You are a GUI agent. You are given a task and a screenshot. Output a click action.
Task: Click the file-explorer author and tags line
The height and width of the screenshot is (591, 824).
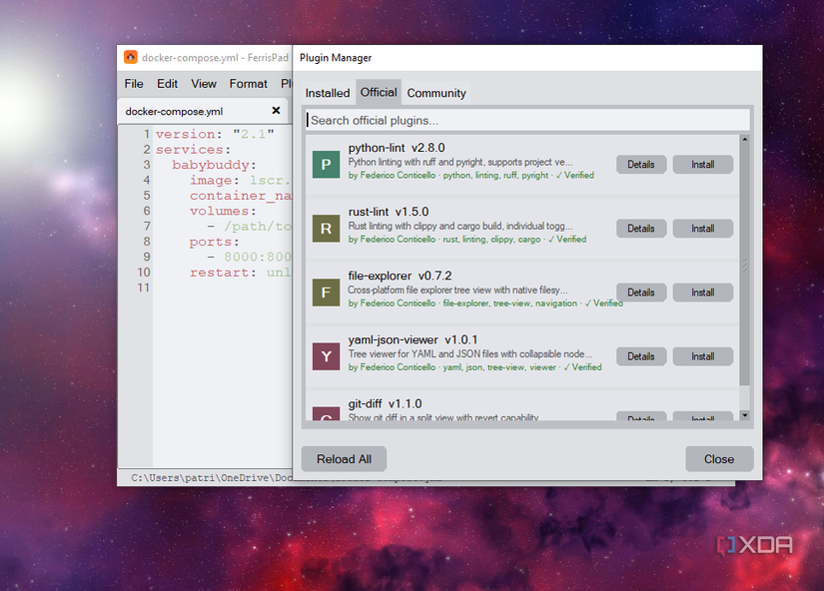coord(485,303)
